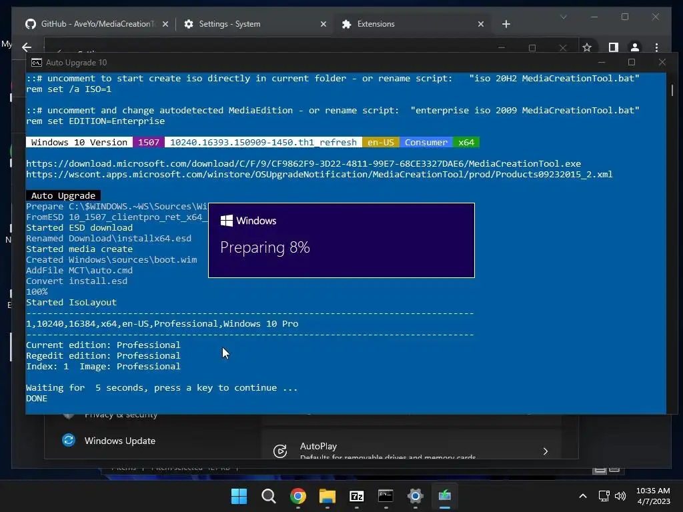Open the Chrome profile menu
The height and width of the screenshot is (512, 683).
pos(635,47)
